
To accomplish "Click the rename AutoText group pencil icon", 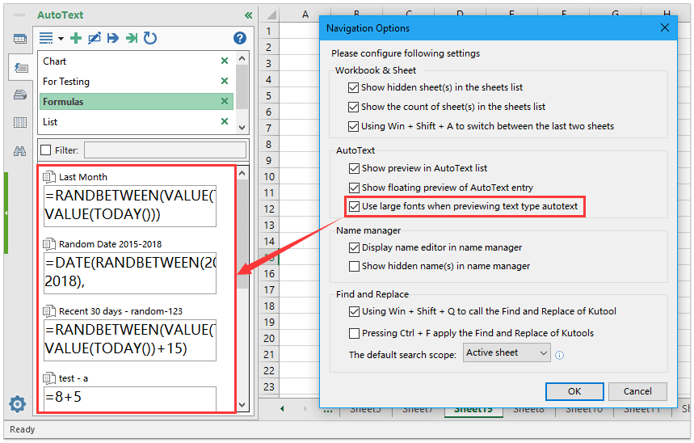I will (95, 38).
